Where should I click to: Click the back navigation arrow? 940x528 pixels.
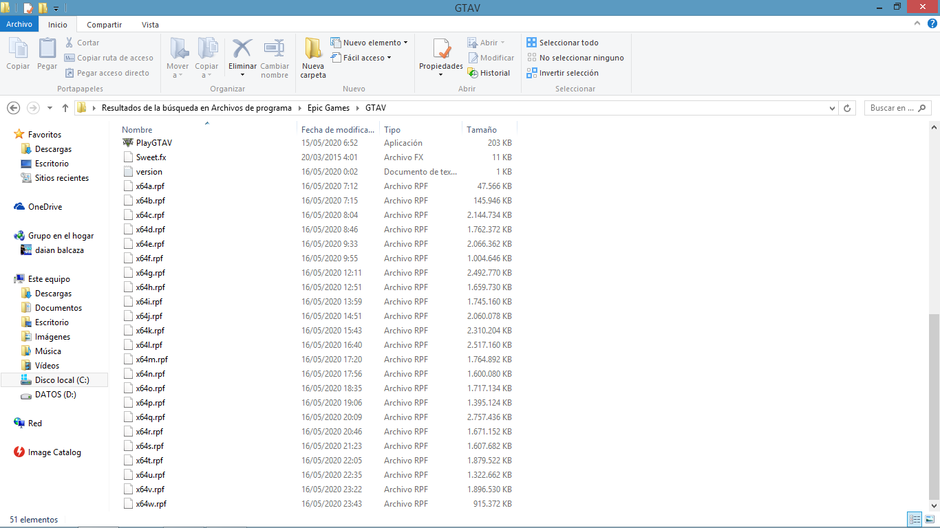tap(13, 108)
